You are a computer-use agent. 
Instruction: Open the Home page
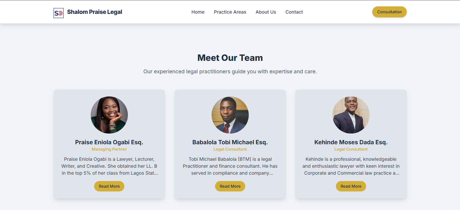(x=198, y=12)
